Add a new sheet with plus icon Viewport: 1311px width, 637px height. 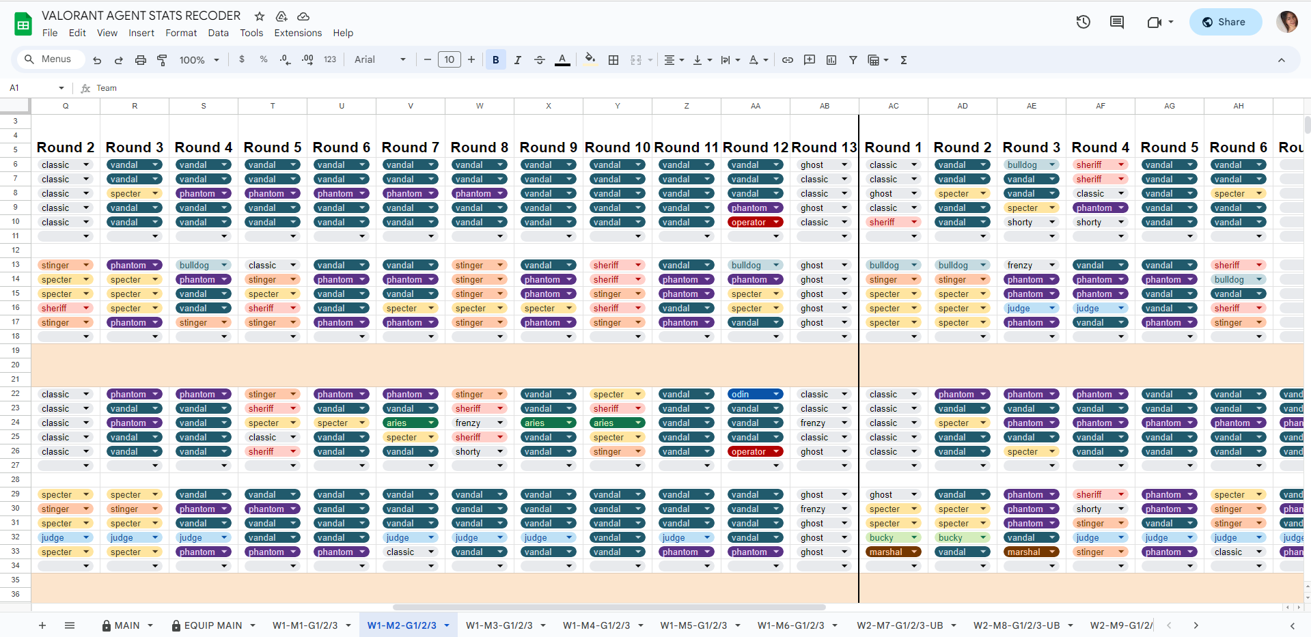tap(42, 625)
